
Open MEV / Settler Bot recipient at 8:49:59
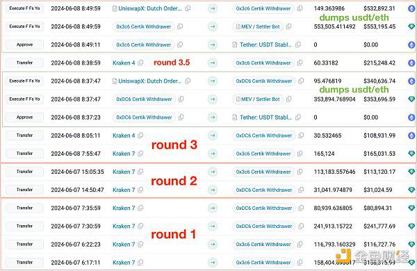click(261, 26)
